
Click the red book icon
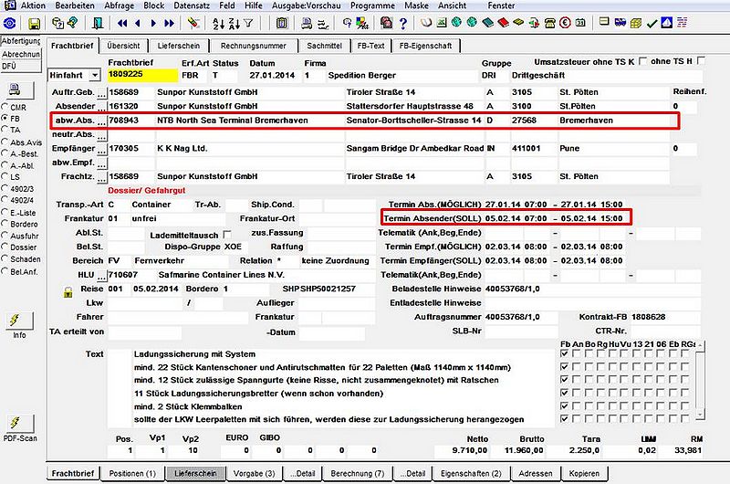click(504, 22)
